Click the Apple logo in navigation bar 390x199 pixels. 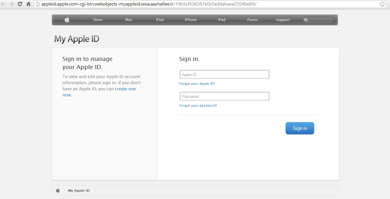67,20
